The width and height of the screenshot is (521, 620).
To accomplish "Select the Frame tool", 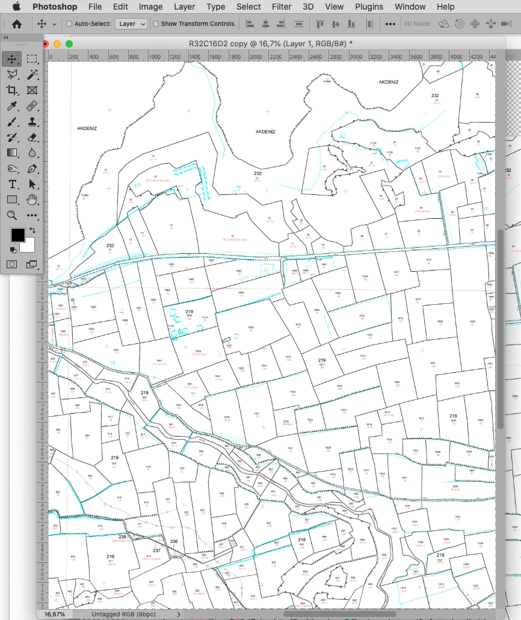I will [x=32, y=90].
